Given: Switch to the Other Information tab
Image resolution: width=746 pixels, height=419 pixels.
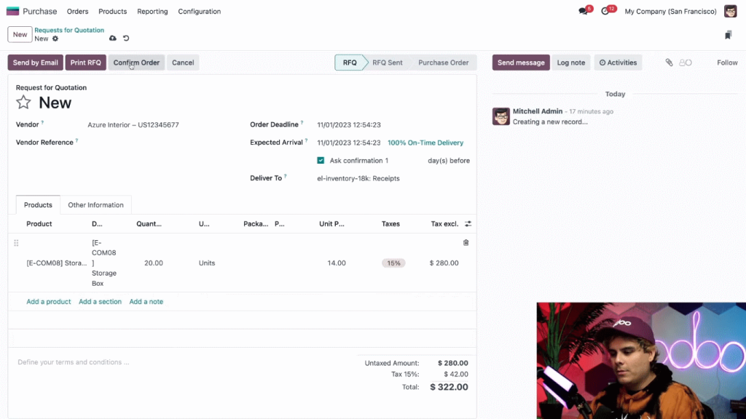Looking at the screenshot, I should pyautogui.click(x=95, y=204).
